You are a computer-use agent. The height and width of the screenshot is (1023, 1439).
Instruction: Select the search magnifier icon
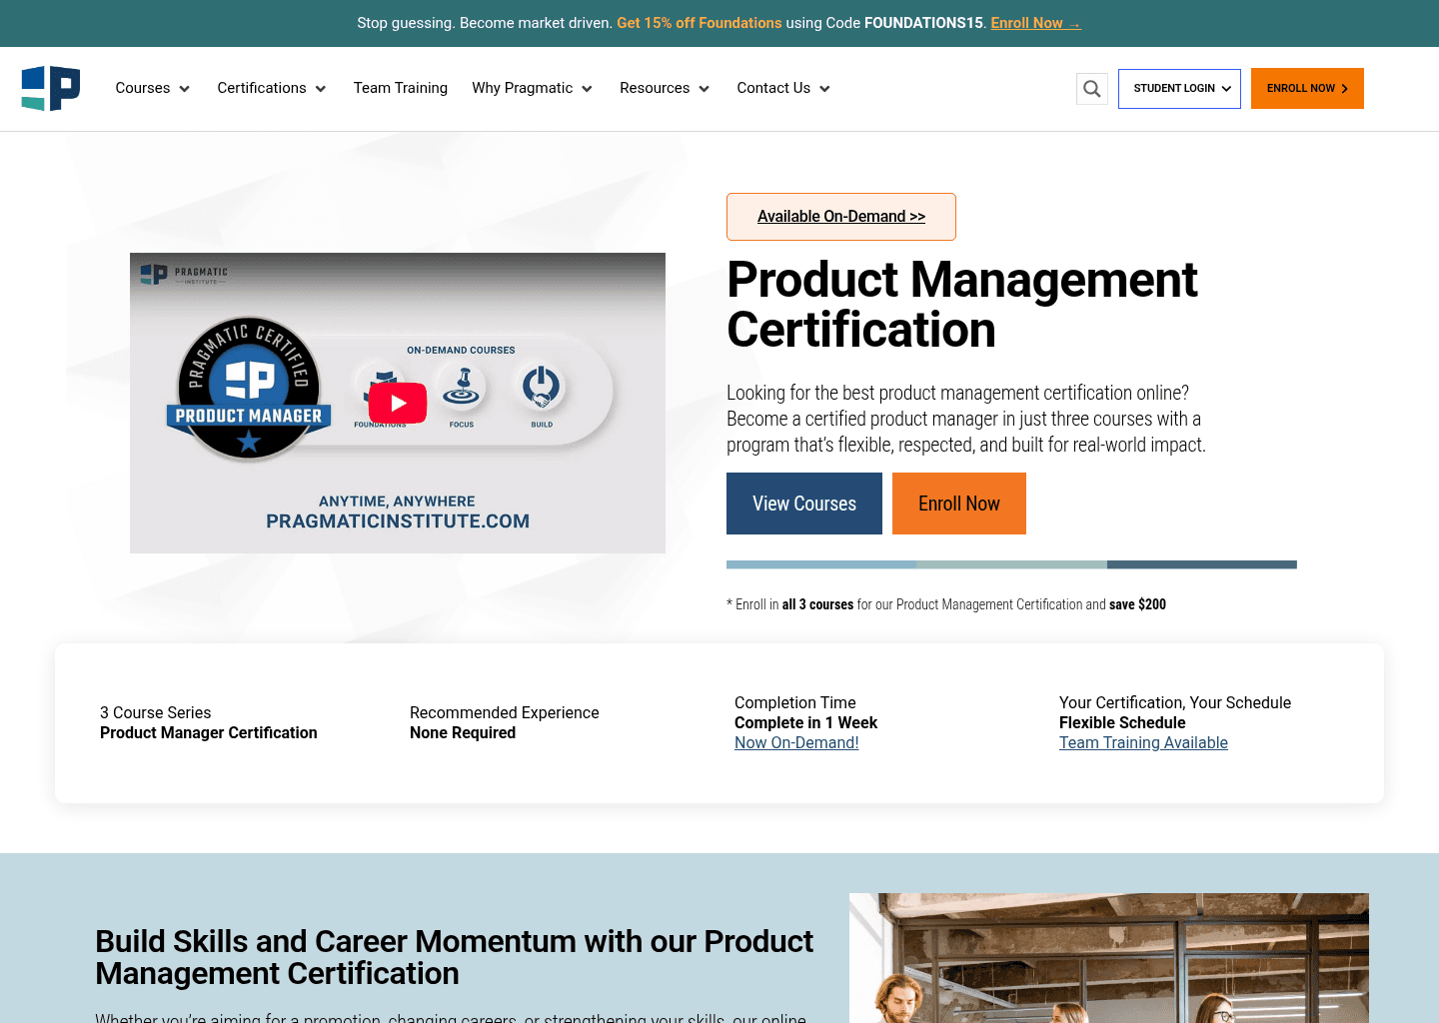click(x=1091, y=88)
